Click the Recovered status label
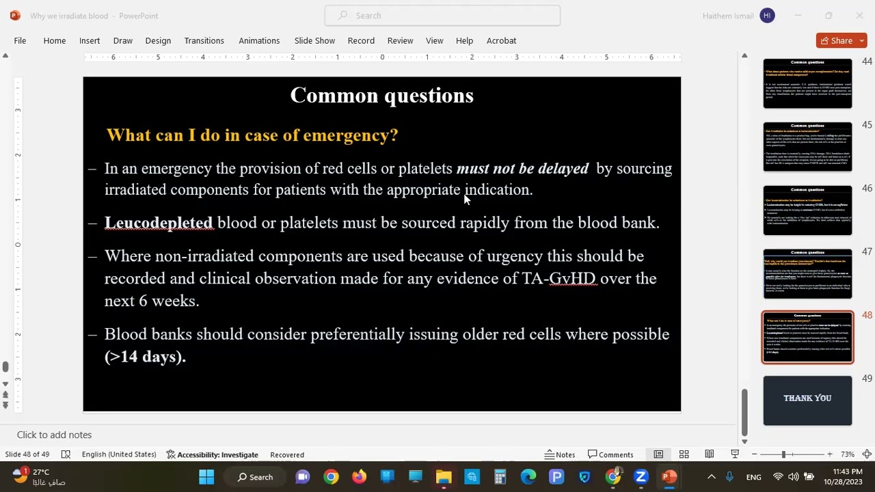 point(287,454)
